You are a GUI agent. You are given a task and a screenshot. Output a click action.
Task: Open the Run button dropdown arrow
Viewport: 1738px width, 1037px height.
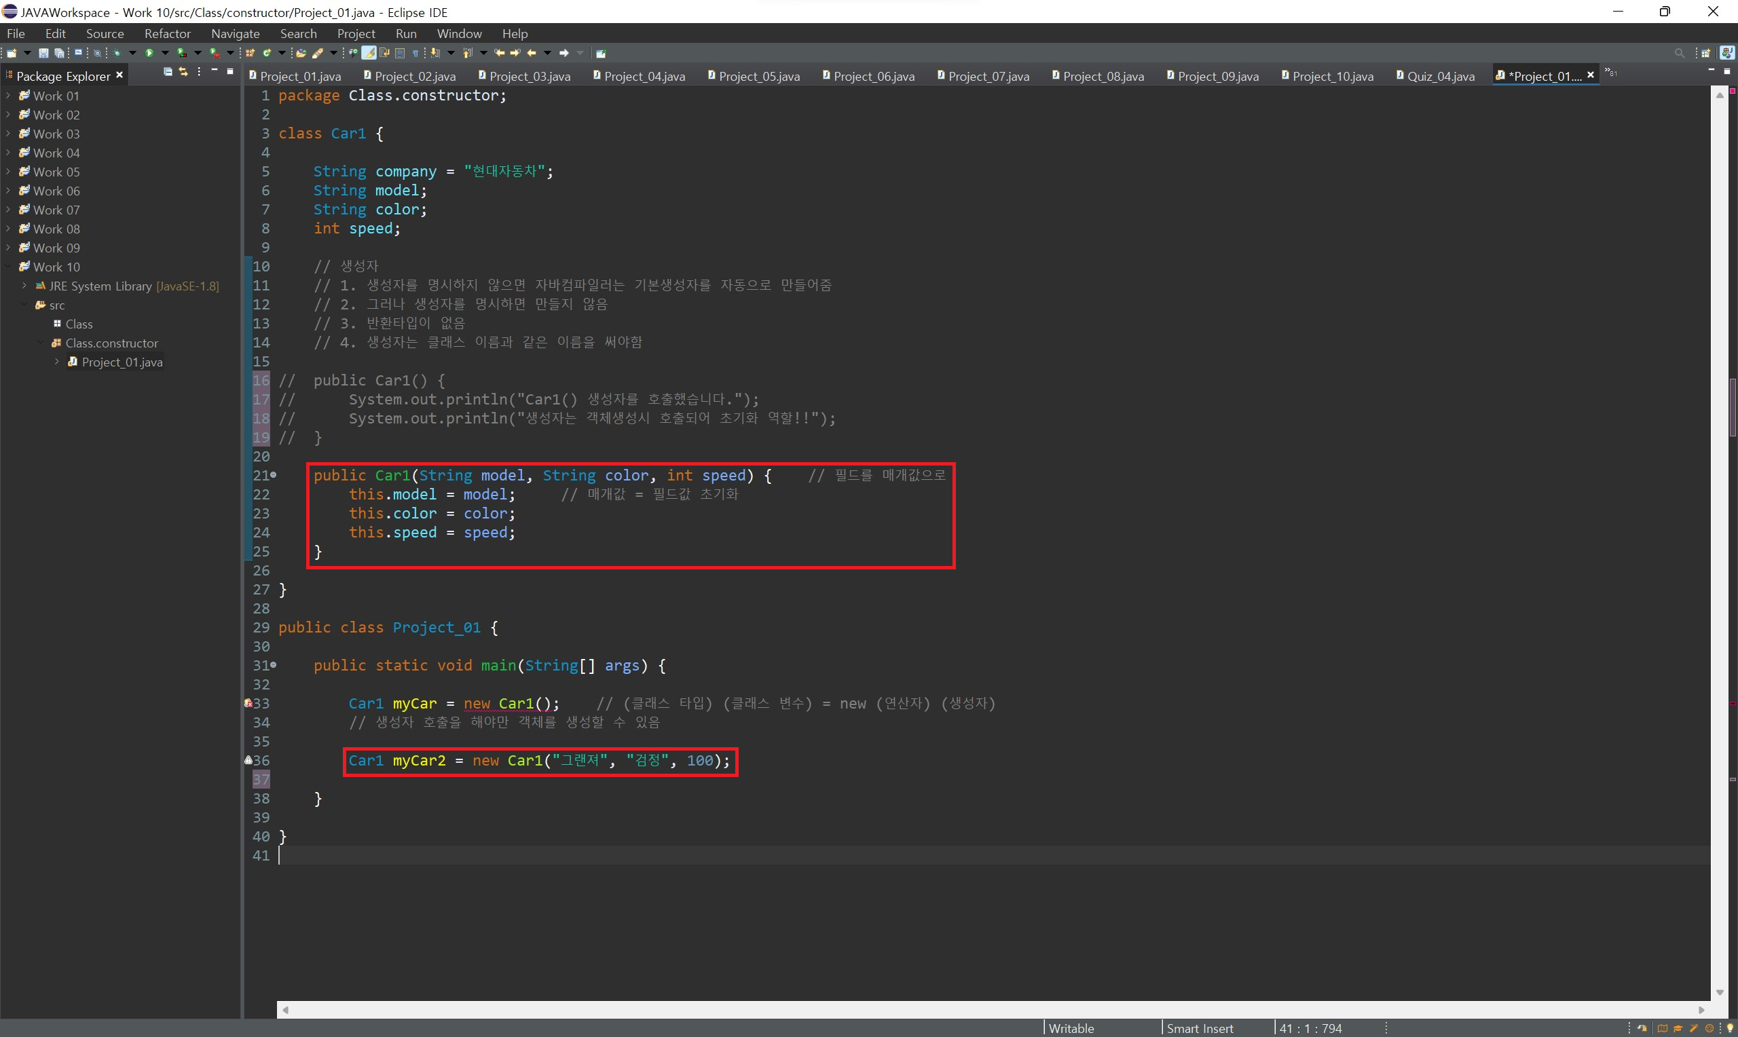pos(166,53)
